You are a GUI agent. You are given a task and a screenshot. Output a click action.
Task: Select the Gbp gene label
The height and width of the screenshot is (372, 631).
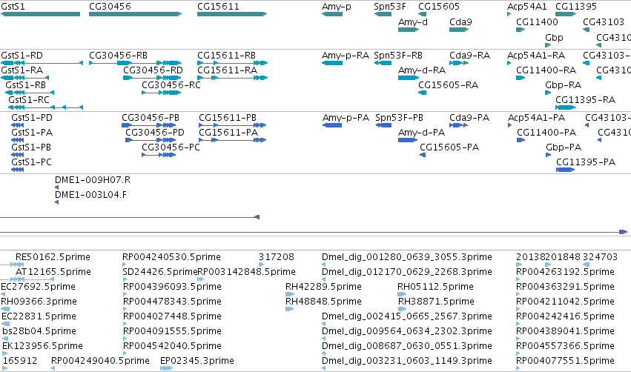coord(554,37)
